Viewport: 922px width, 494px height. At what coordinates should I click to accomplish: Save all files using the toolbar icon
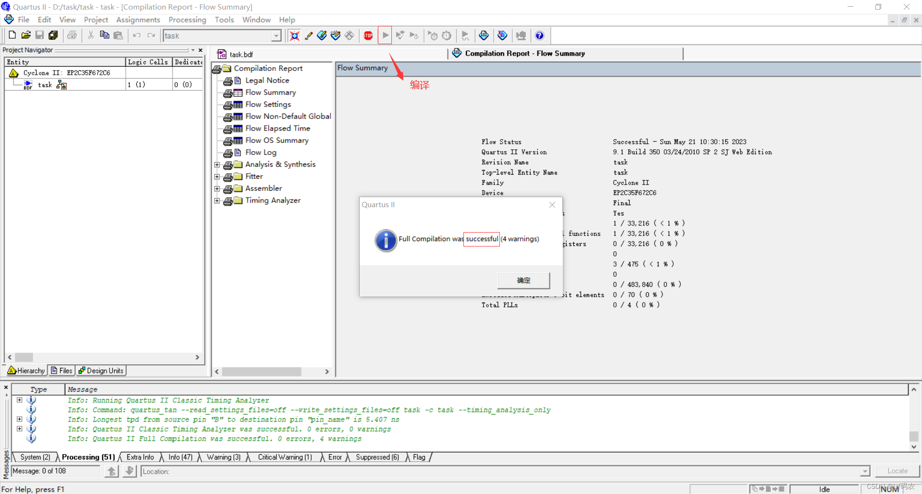tap(53, 35)
